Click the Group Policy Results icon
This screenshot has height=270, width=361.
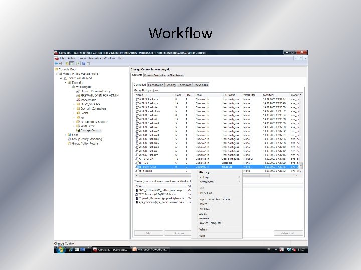(x=69, y=143)
